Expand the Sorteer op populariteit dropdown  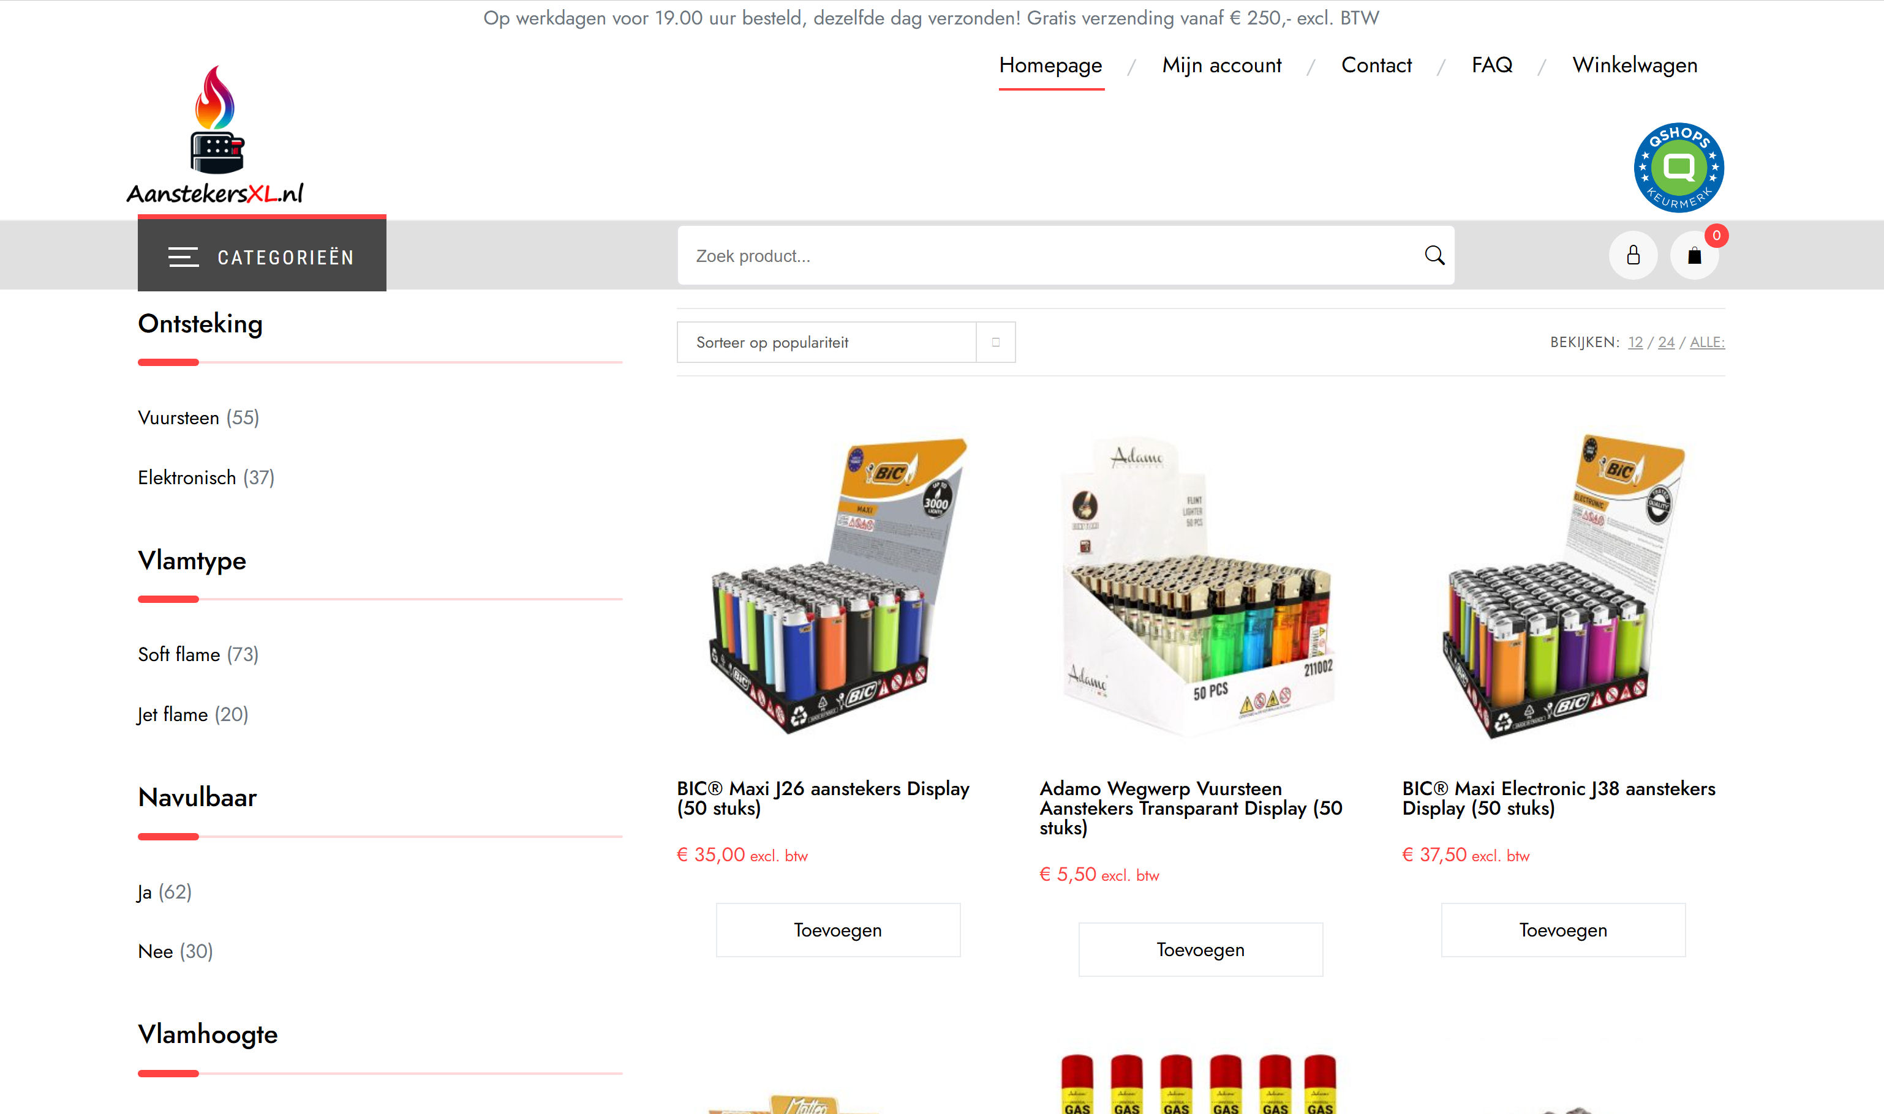pos(846,342)
